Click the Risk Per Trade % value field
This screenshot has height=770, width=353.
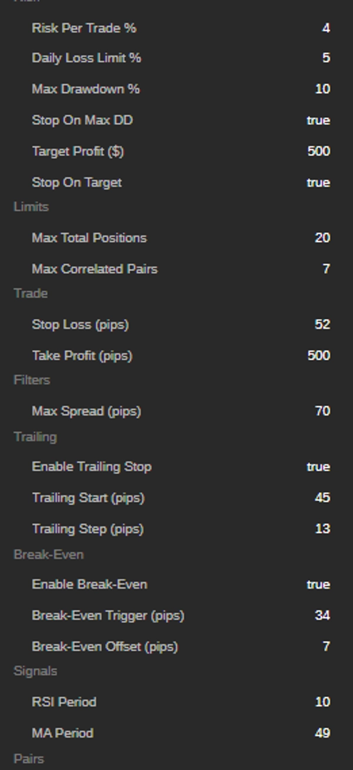coord(325,28)
